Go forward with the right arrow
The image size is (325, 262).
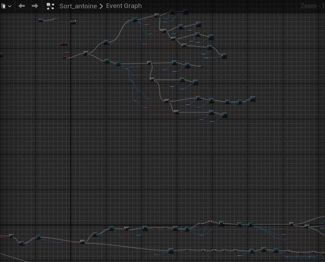(35, 6)
